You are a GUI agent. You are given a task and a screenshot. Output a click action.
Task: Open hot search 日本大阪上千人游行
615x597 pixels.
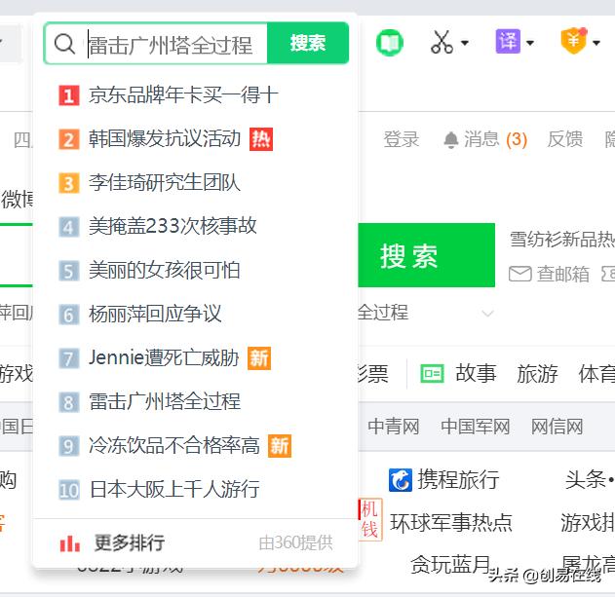click(174, 490)
